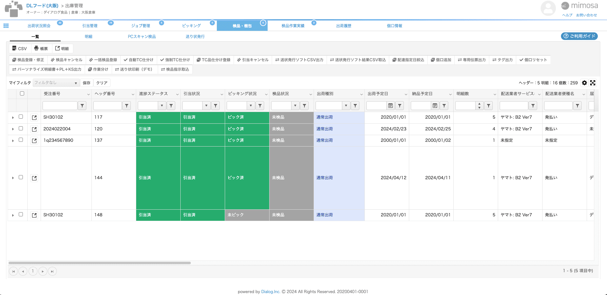Switch to 検品作業実績 tab

293,26
